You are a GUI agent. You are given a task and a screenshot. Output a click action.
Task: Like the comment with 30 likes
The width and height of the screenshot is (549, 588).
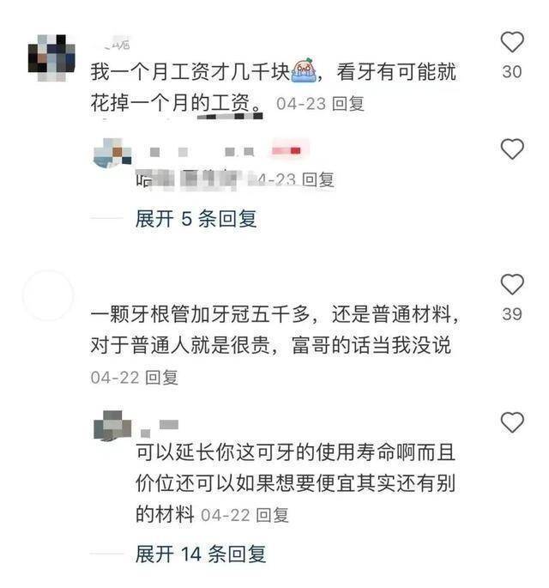tap(512, 42)
